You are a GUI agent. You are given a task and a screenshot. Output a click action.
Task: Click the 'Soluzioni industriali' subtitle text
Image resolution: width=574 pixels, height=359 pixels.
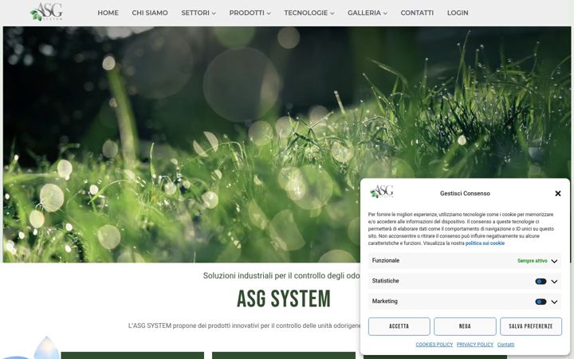281,275
